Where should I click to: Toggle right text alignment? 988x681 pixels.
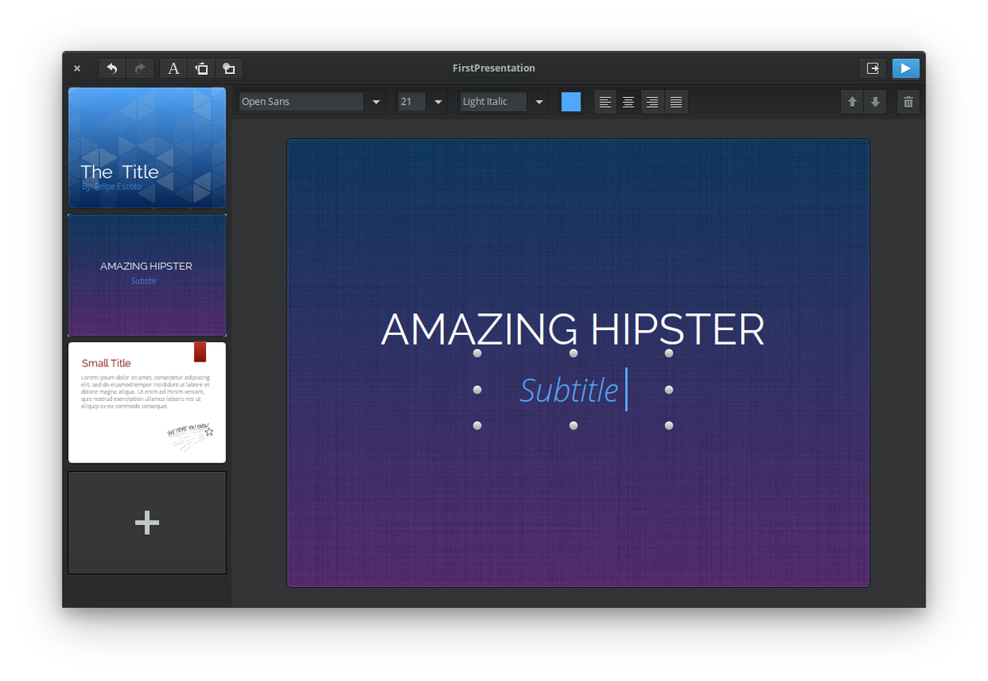click(x=652, y=102)
